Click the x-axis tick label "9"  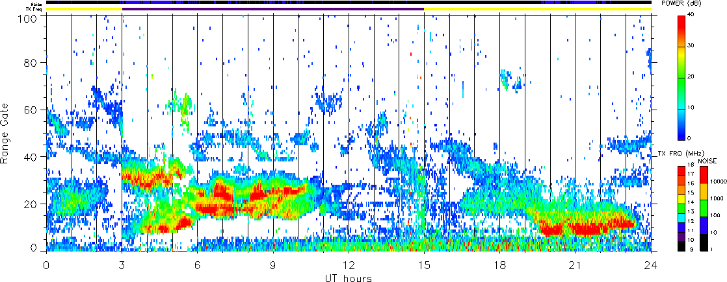273,266
